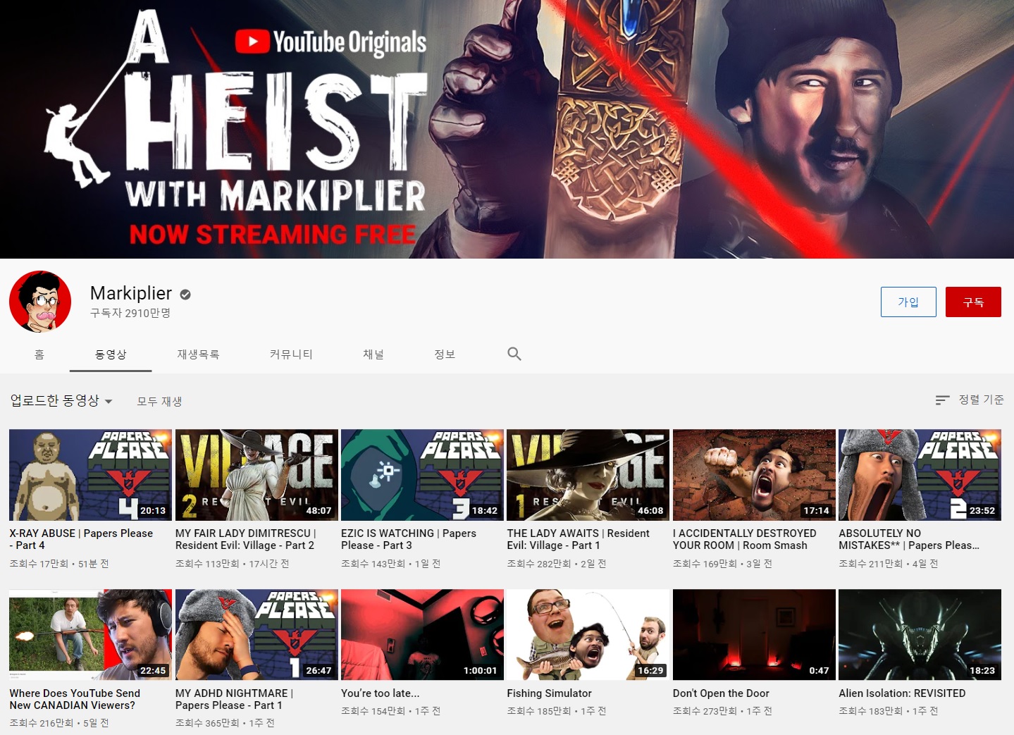The height and width of the screenshot is (735, 1014).
Task: Open the ABSOLUTELY NO MISTAKES video thumbnail
Action: 920,475
